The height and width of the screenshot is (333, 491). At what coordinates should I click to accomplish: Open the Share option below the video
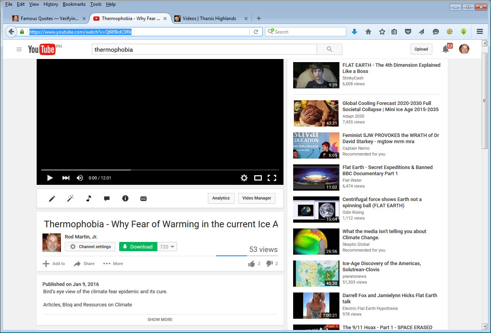coord(84,264)
